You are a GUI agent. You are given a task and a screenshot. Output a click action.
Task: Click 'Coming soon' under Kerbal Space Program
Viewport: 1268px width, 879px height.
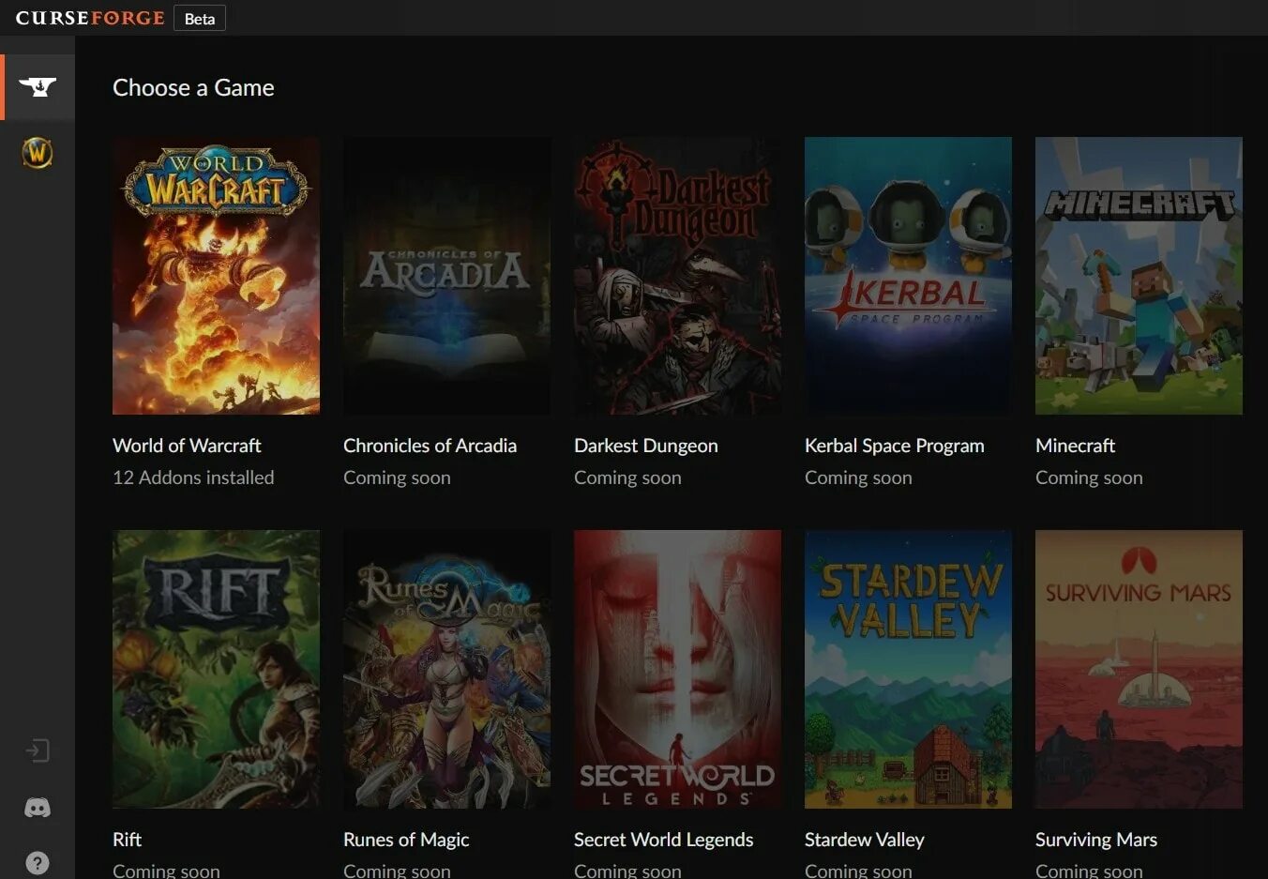858,477
